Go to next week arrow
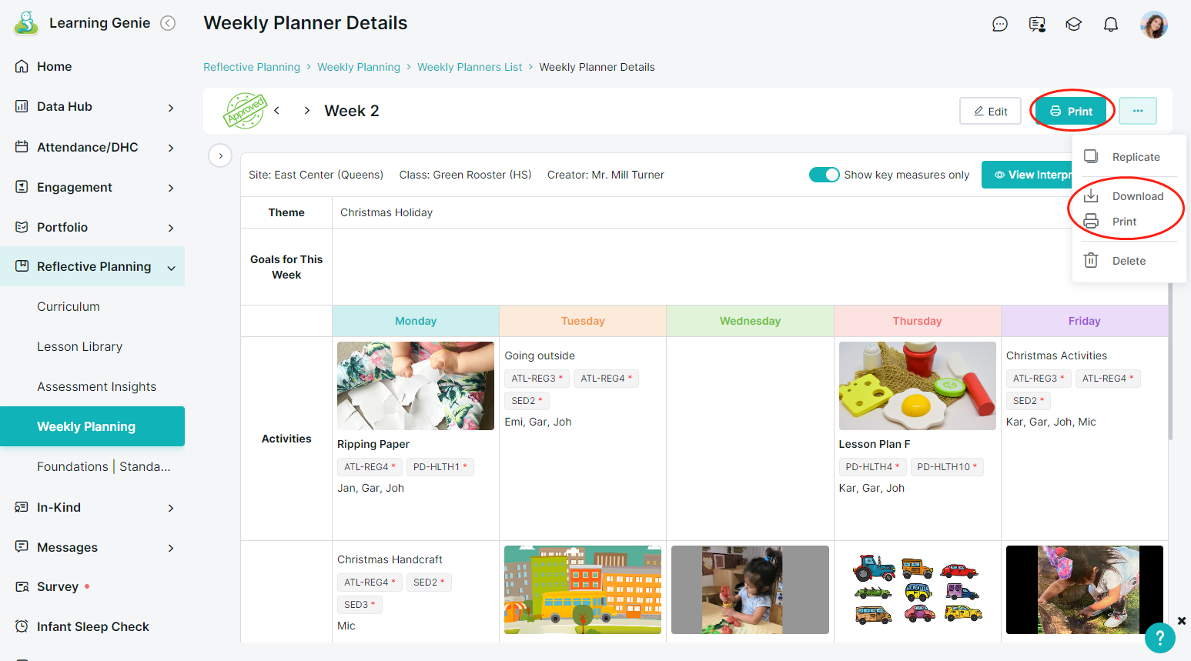 (x=307, y=111)
